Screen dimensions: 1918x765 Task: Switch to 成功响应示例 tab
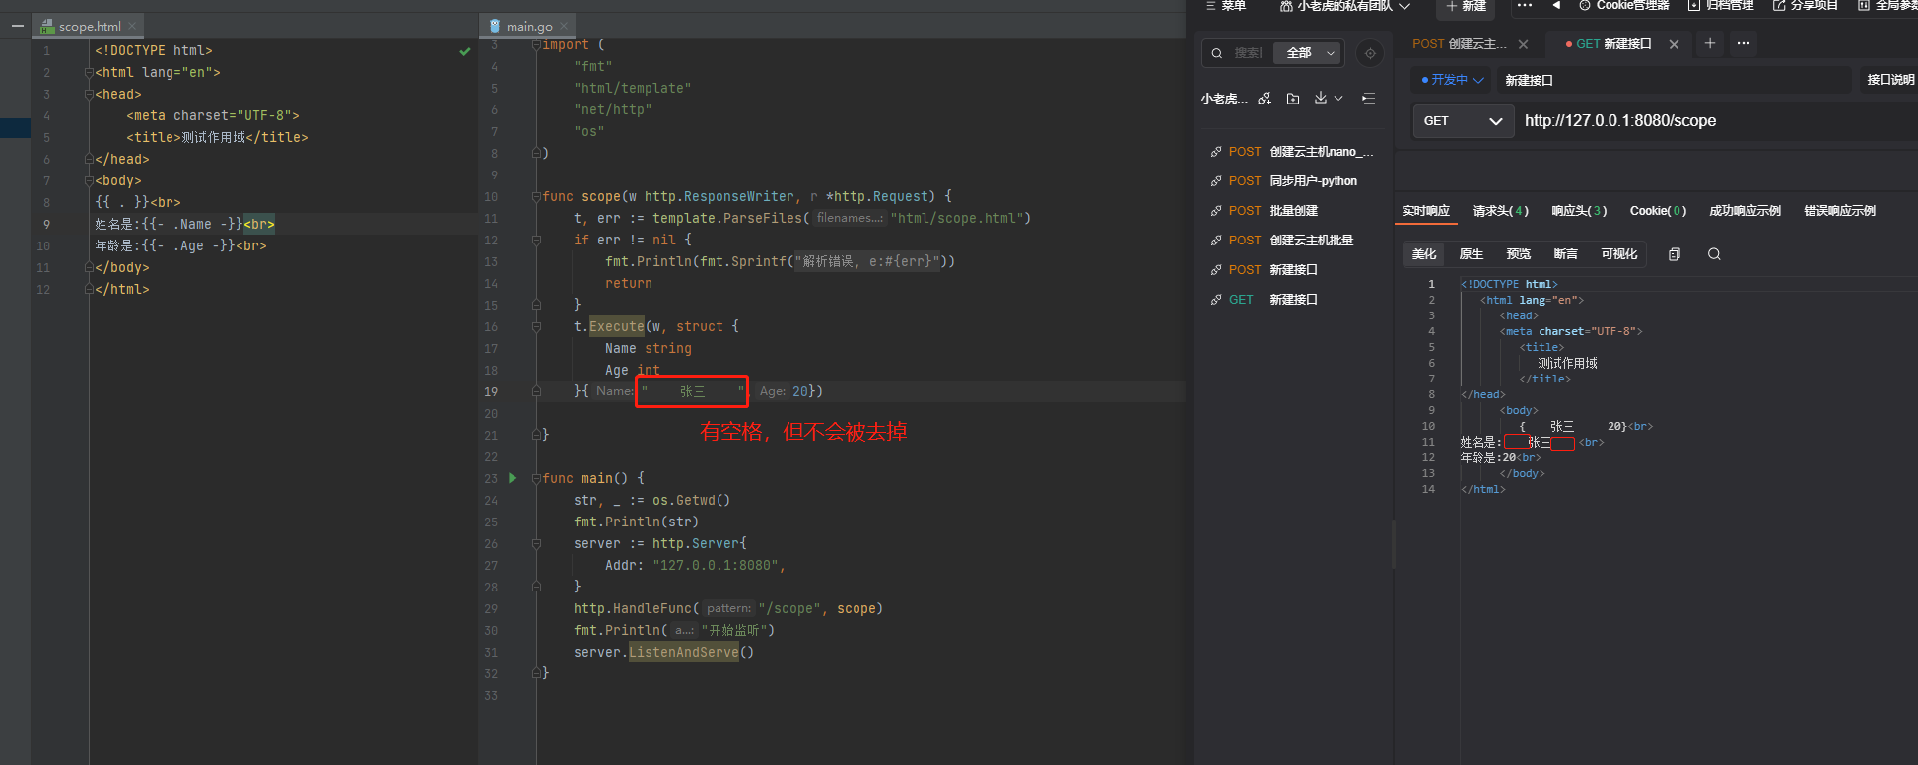tap(1745, 211)
